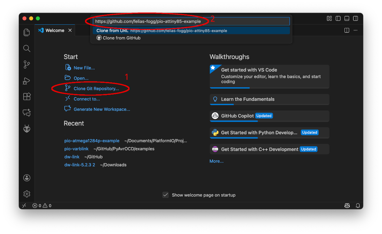Close the Welcome tab

coord(70,30)
